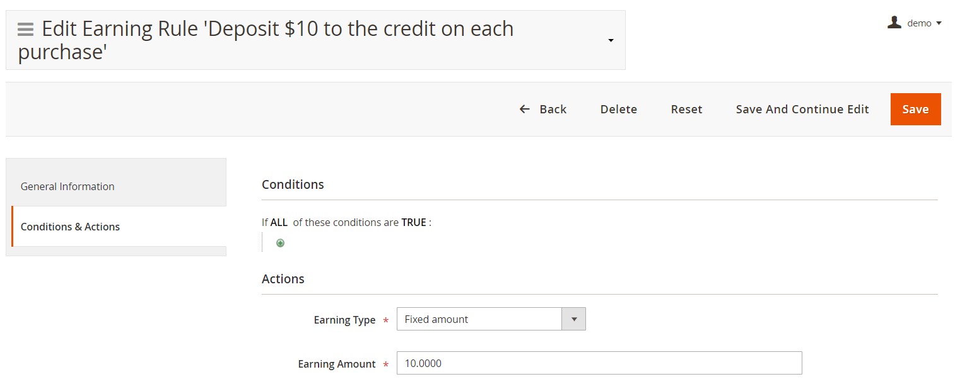
Task: Open the hamburger menu icon beside page title
Action: (x=25, y=30)
